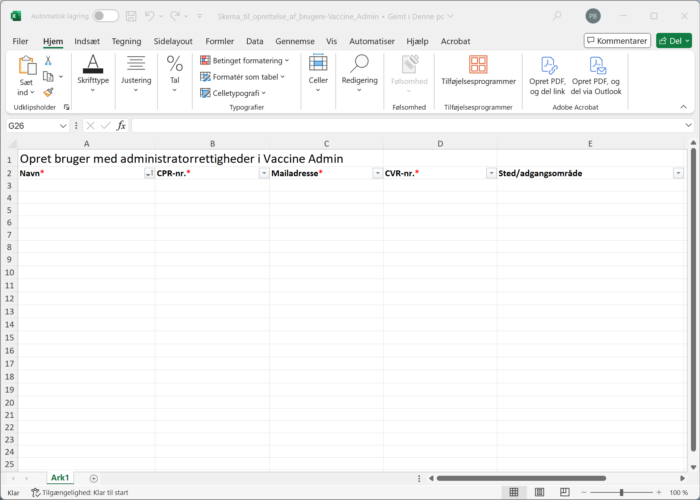This screenshot has width=700, height=500.
Task: Click the Redo arrow icon
Action: [175, 16]
